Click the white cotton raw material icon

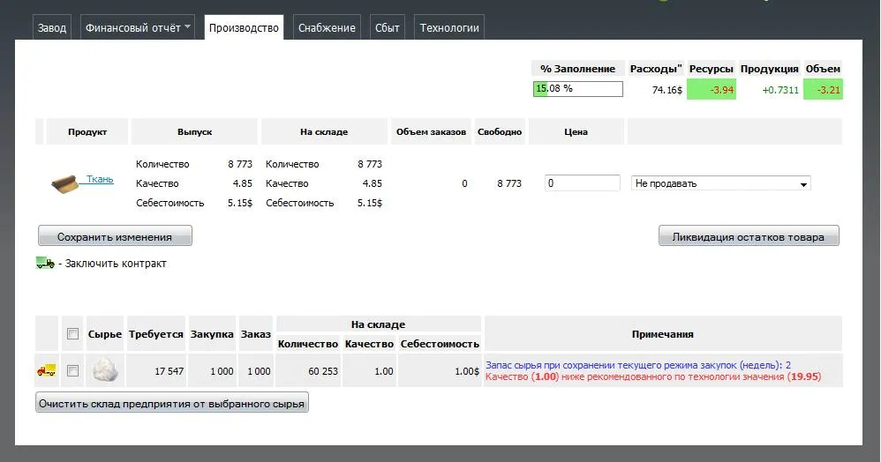coord(105,370)
